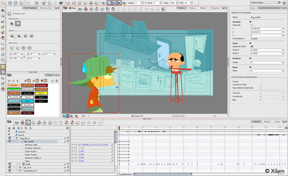Toggle the sound playback speaker button
Screen dimensions: 288x176
(114, 3)
